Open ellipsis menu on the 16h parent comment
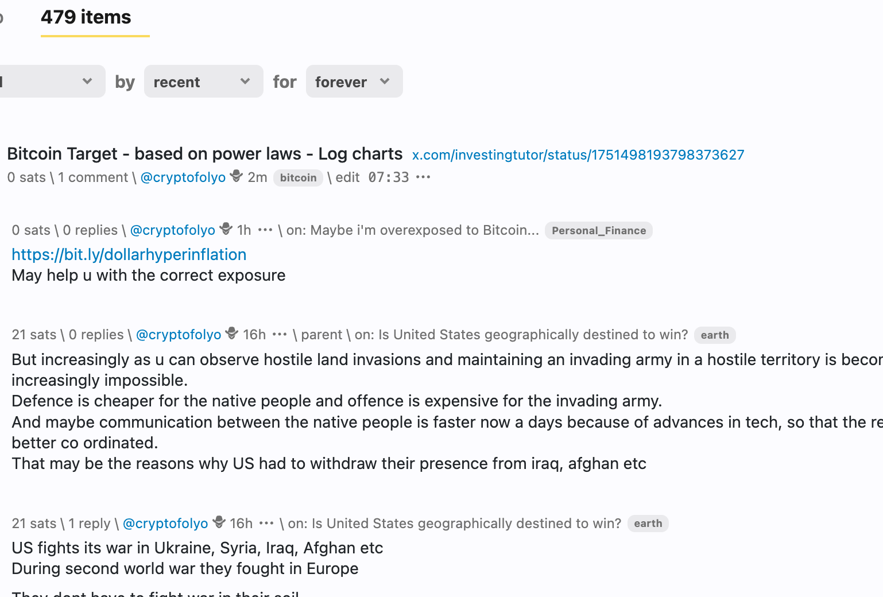Screen dimensions: 883x597 tap(280, 335)
